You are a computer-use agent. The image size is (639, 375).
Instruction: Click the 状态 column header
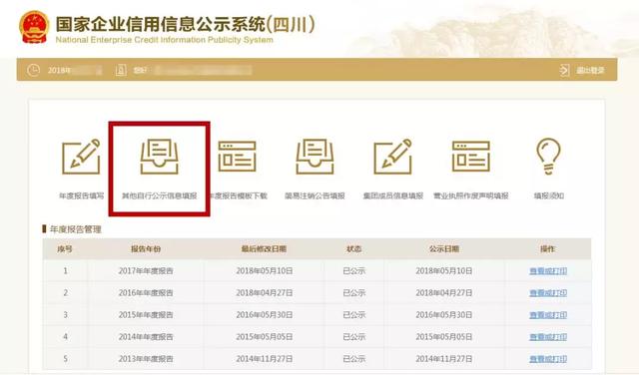[353, 248]
